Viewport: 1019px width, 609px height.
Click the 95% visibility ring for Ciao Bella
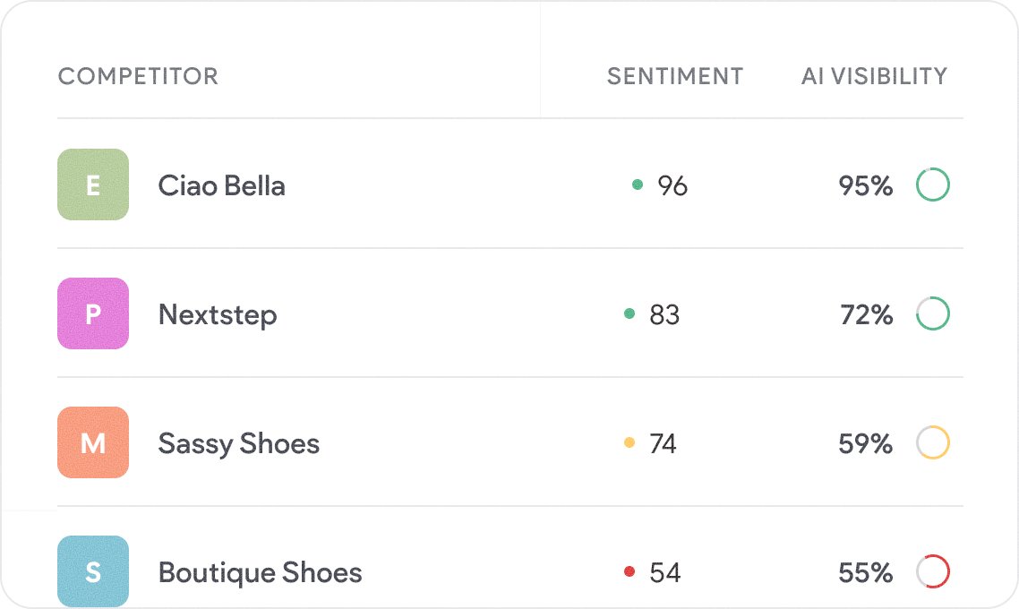(x=932, y=184)
